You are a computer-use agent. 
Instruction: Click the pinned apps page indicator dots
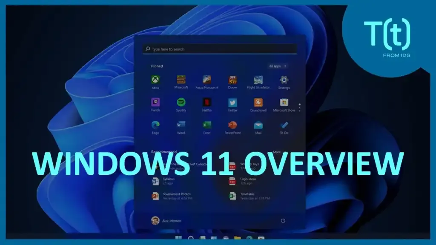click(299, 108)
